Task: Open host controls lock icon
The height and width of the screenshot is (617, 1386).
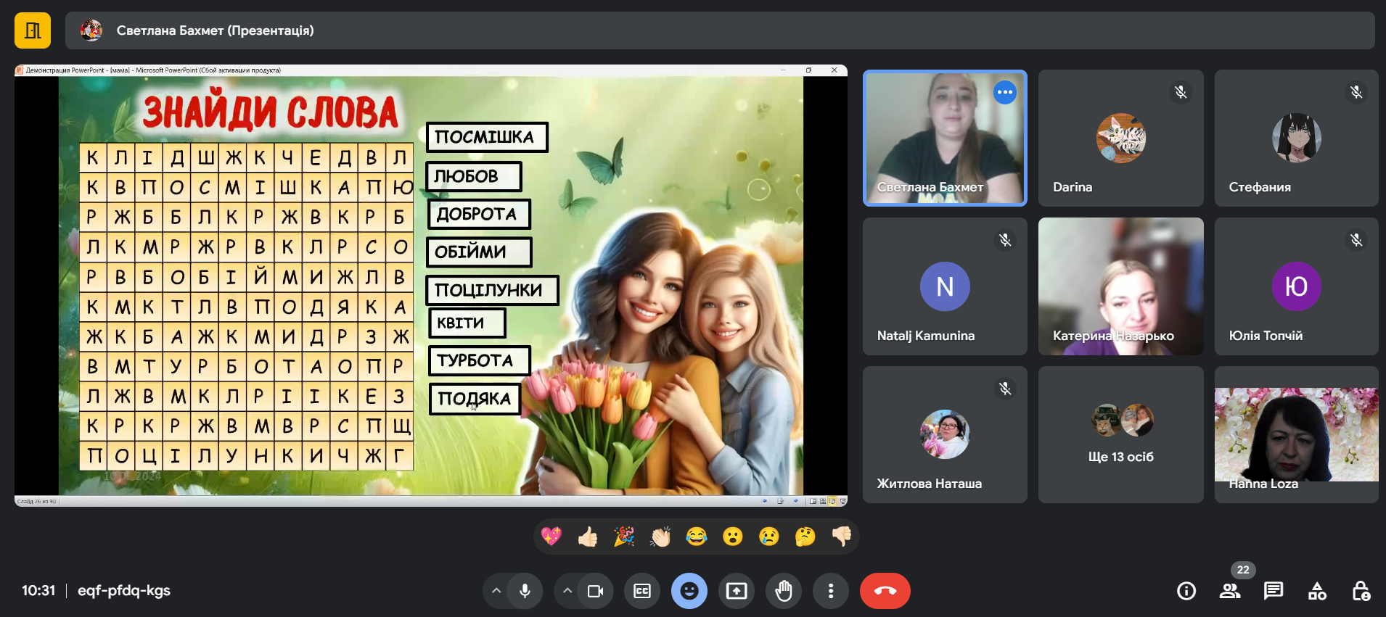Action: [x=1361, y=591]
